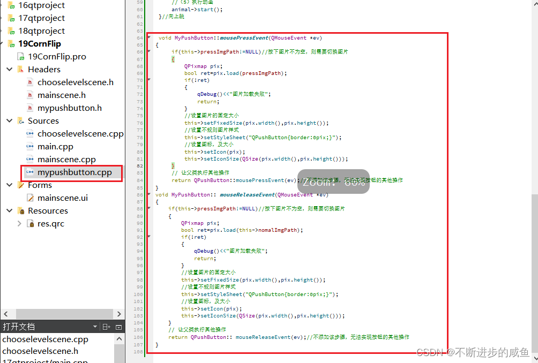
Task: Select the 17qtproject project node
Action: click(x=41, y=18)
